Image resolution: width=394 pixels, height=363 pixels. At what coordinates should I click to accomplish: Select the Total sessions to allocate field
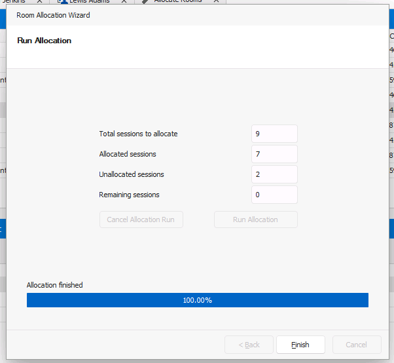tap(274, 134)
